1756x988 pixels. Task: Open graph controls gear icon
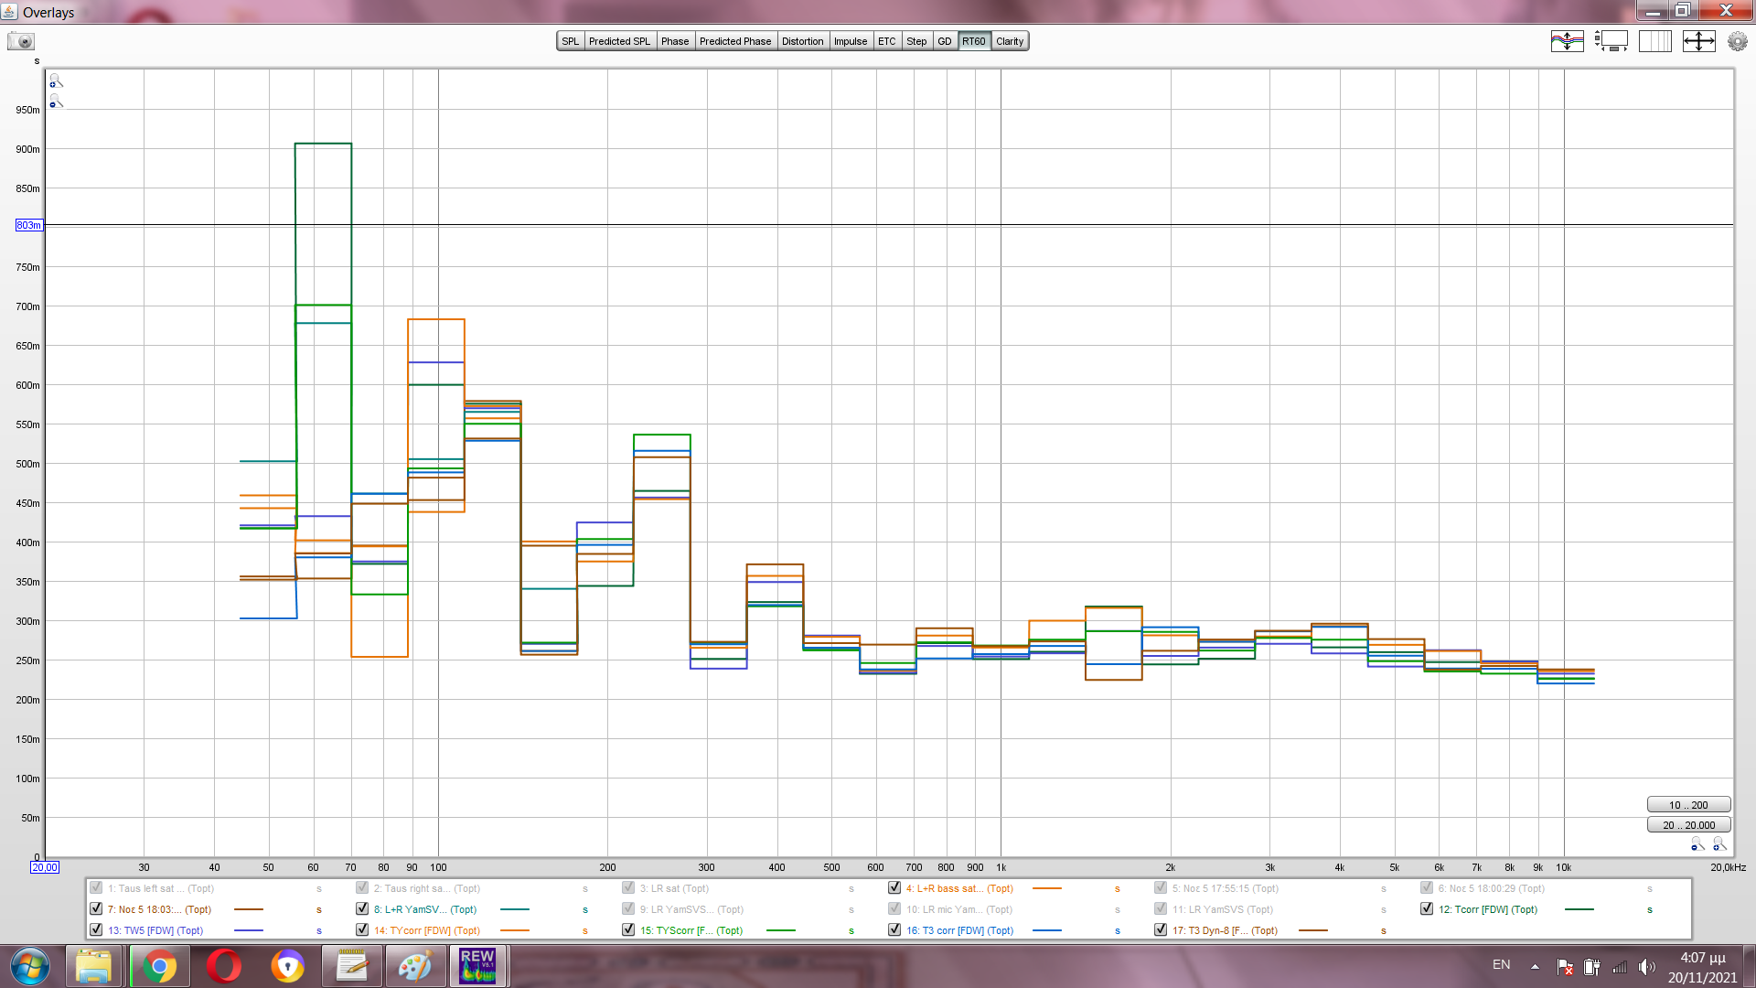coord(1737,41)
